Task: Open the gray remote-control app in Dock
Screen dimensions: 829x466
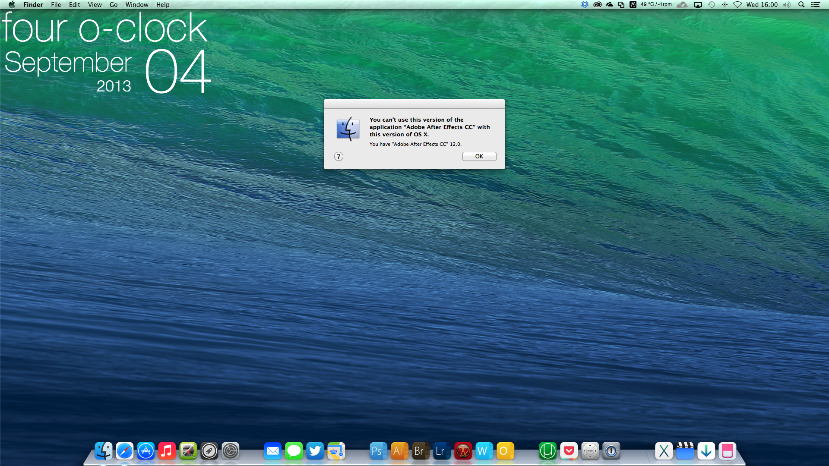Action: click(x=590, y=451)
